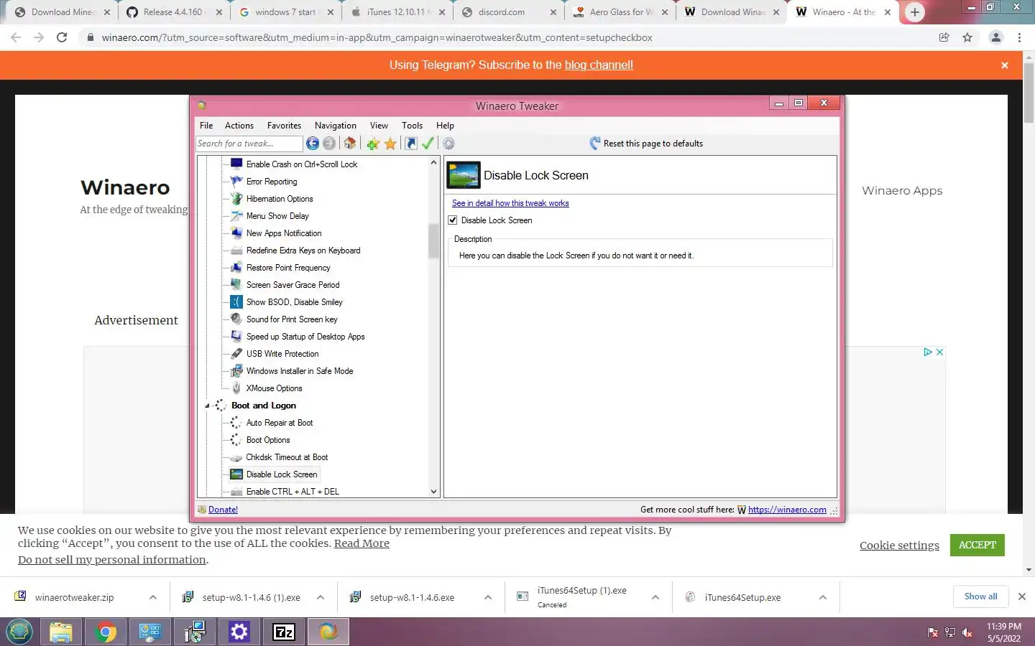1035x646 pixels.
Task: Select the Boot and Logon category label
Action: click(x=264, y=406)
